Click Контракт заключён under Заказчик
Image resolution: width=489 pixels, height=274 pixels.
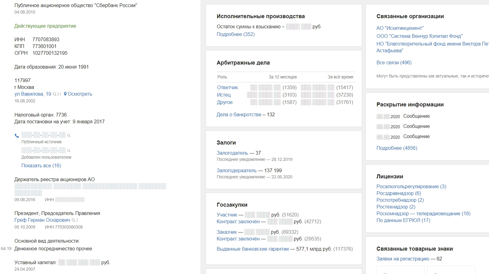click(x=238, y=239)
